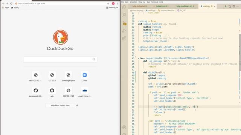Viewport: 241px width, 135px height.
Task: Click do_GET in the breadcrumb
Action: point(183,10)
